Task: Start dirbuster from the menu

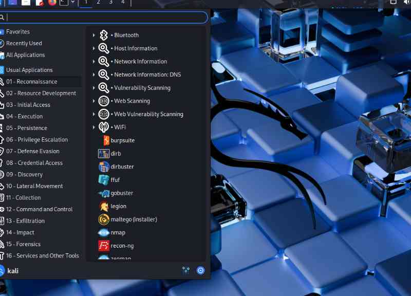Action: (116, 166)
